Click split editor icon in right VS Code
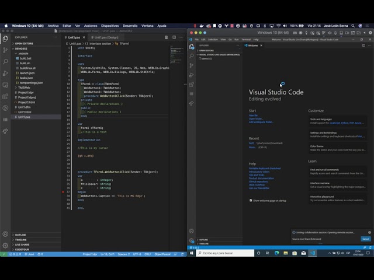 tap(363, 45)
